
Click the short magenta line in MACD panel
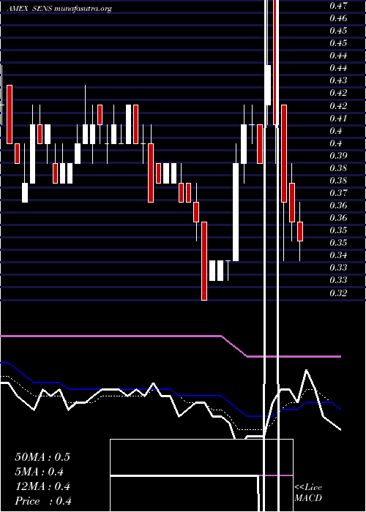tap(276, 475)
